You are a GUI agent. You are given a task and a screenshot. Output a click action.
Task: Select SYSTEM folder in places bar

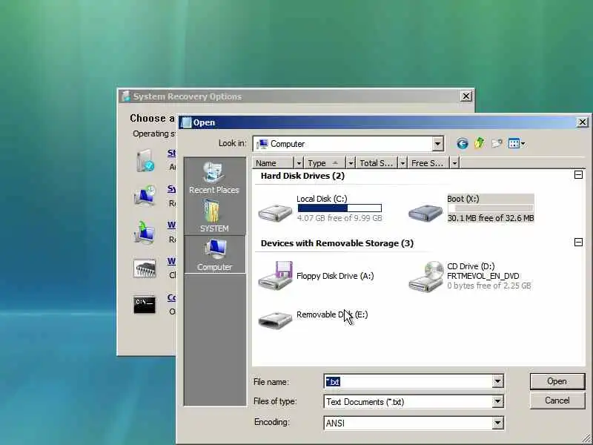[x=214, y=216]
